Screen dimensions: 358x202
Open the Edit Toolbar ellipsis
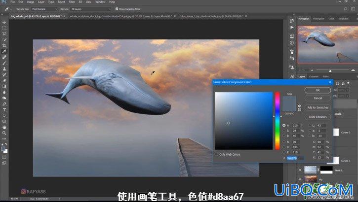click(x=4, y=138)
